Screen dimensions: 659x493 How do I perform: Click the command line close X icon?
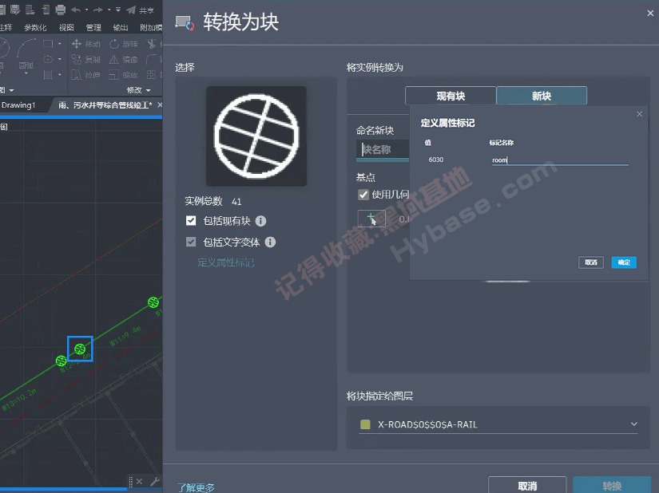(140, 481)
